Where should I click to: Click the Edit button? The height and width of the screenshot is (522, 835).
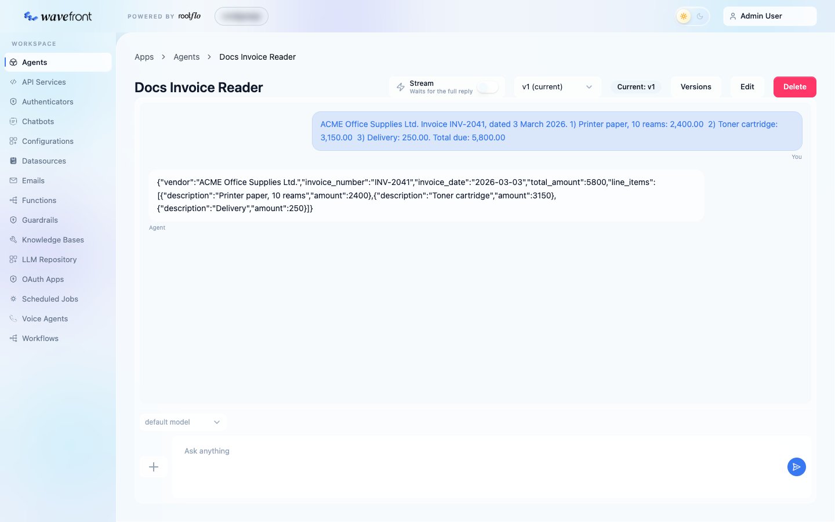tap(747, 87)
